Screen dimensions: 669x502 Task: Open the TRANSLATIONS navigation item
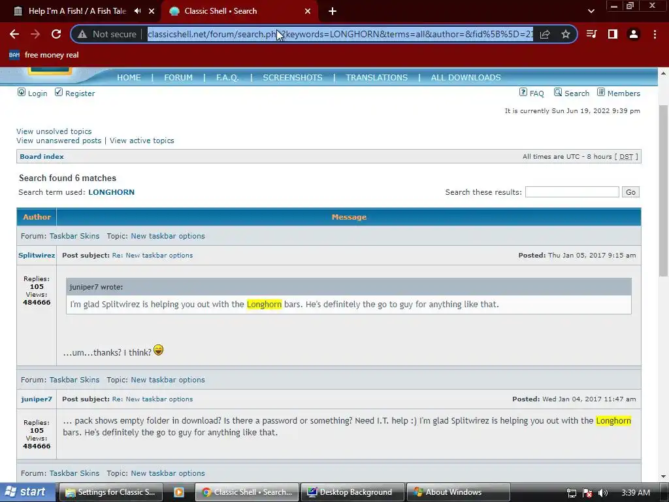(x=377, y=78)
